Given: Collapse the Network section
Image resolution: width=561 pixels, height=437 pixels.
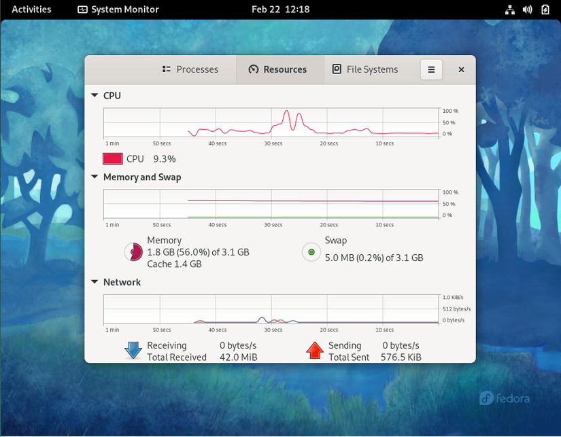Looking at the screenshot, I should (x=95, y=282).
